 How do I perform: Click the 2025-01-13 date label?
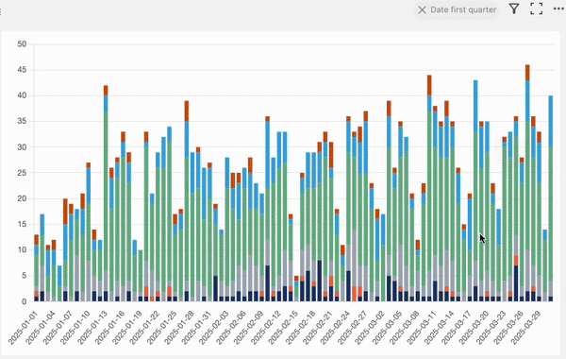92,328
